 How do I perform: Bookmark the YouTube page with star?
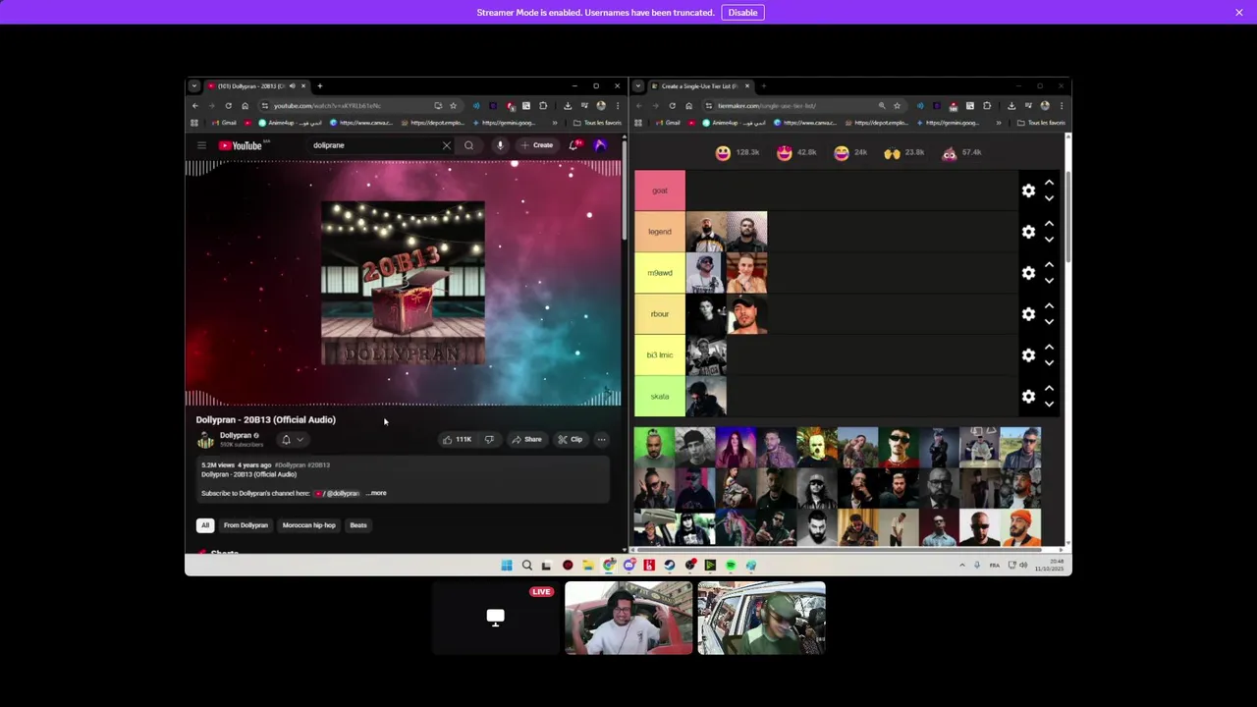(x=453, y=105)
